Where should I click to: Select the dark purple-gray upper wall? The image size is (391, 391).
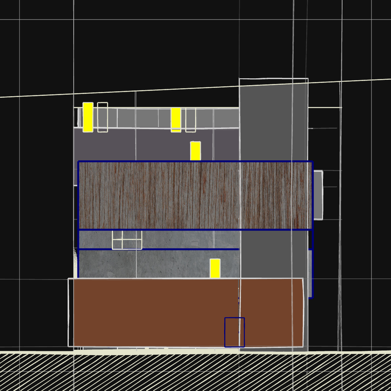(156, 145)
